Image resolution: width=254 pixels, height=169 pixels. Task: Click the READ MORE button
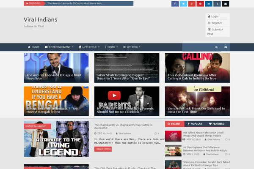point(103,149)
